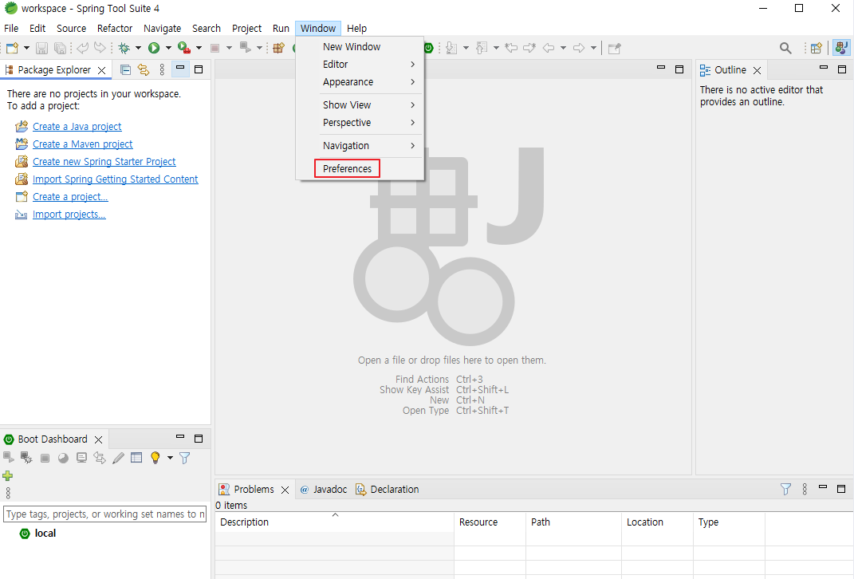Click the New Java Package toolbar icon
The height and width of the screenshot is (579, 854).
279,48
